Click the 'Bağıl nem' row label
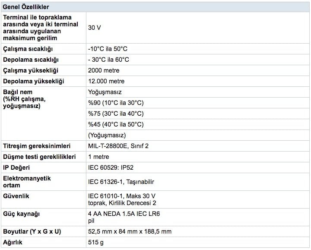 point(18,92)
